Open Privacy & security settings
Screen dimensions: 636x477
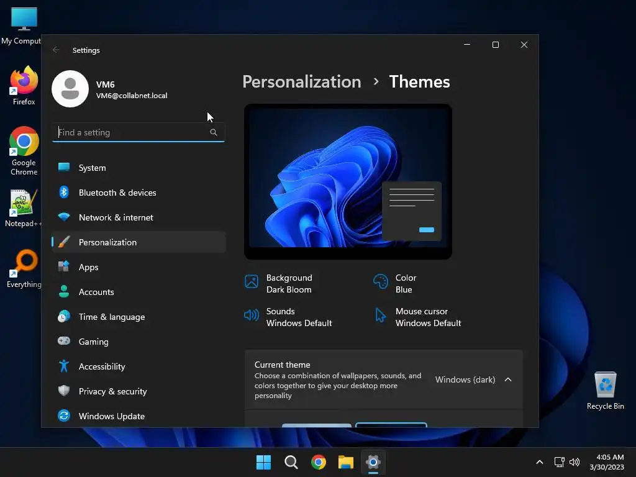click(139, 391)
